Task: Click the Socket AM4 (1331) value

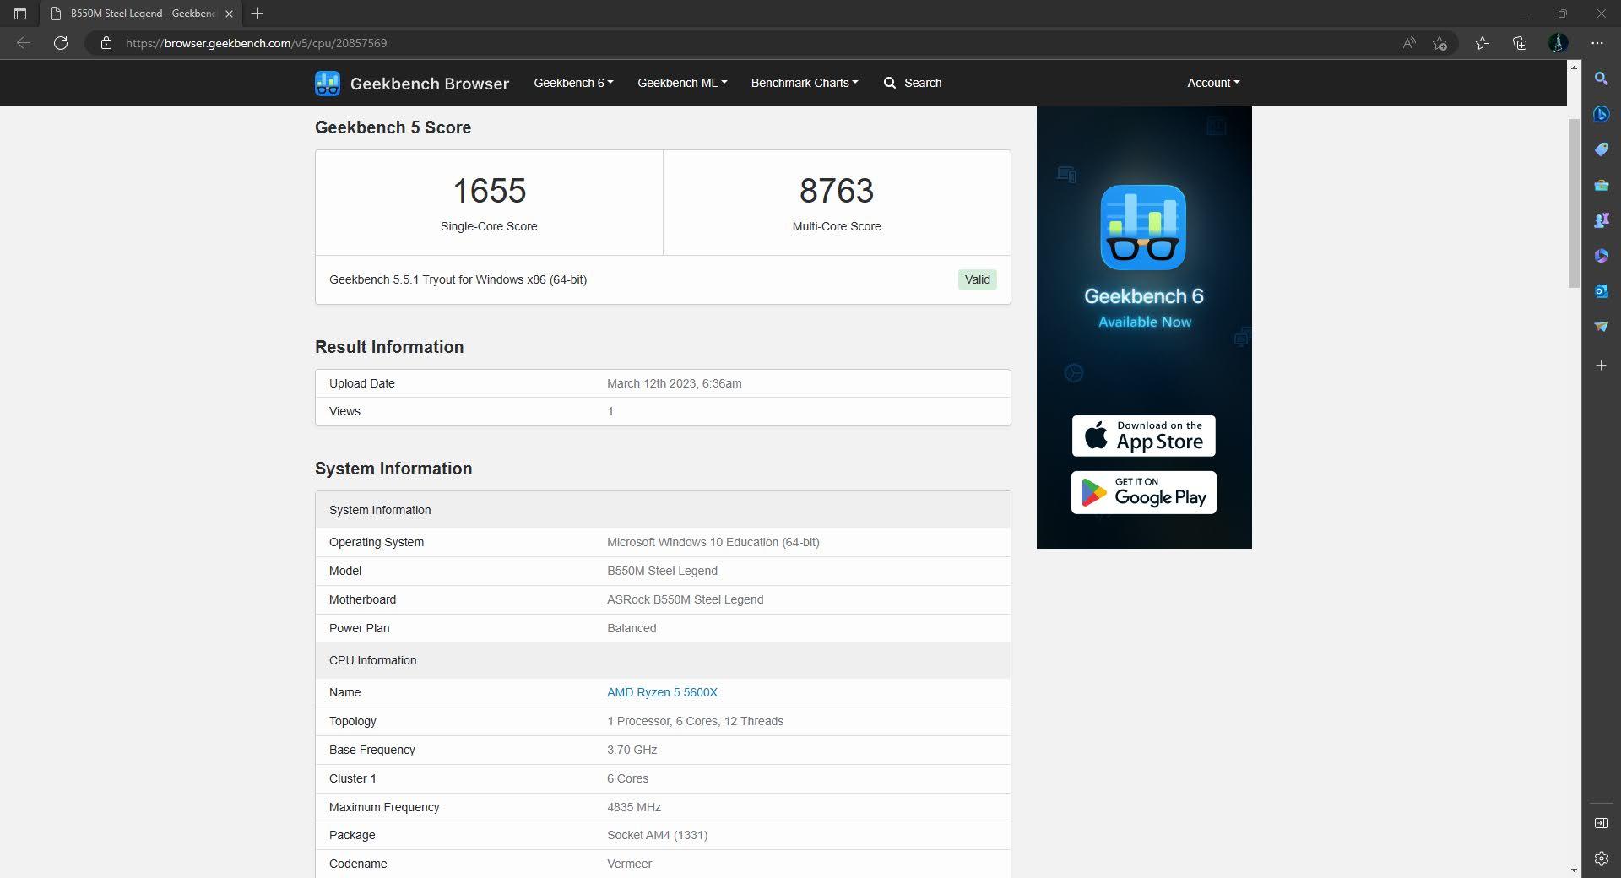Action: [658, 835]
